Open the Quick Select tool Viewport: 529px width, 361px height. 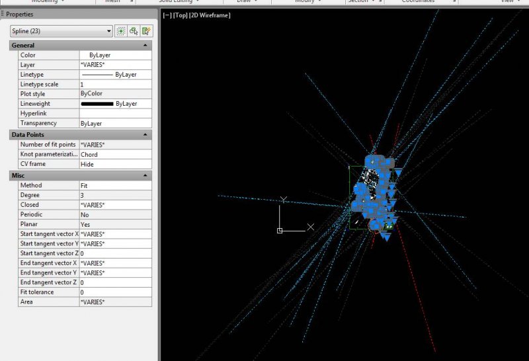pos(146,31)
